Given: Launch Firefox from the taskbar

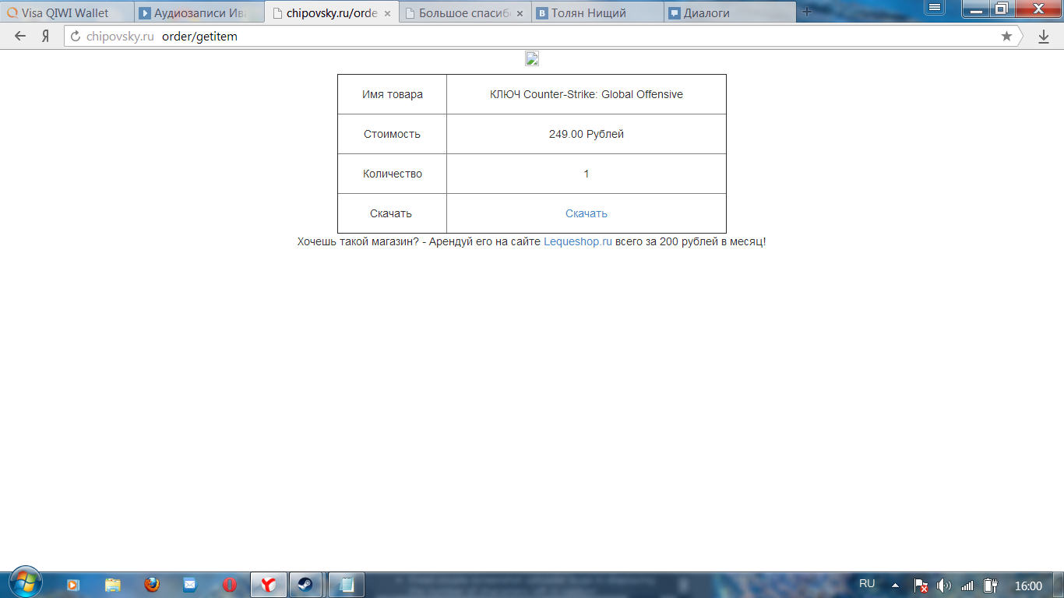Looking at the screenshot, I should pyautogui.click(x=152, y=585).
